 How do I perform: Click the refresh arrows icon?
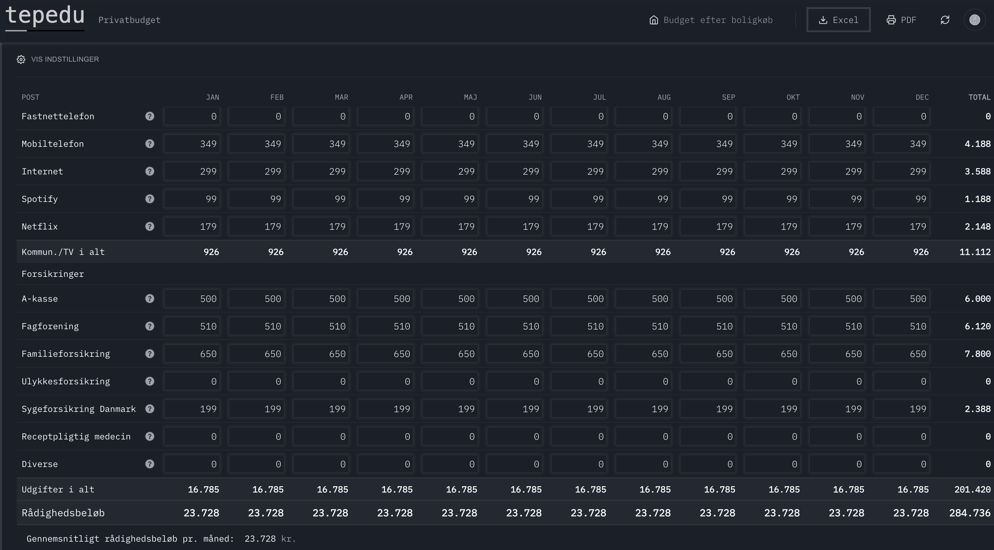945,20
